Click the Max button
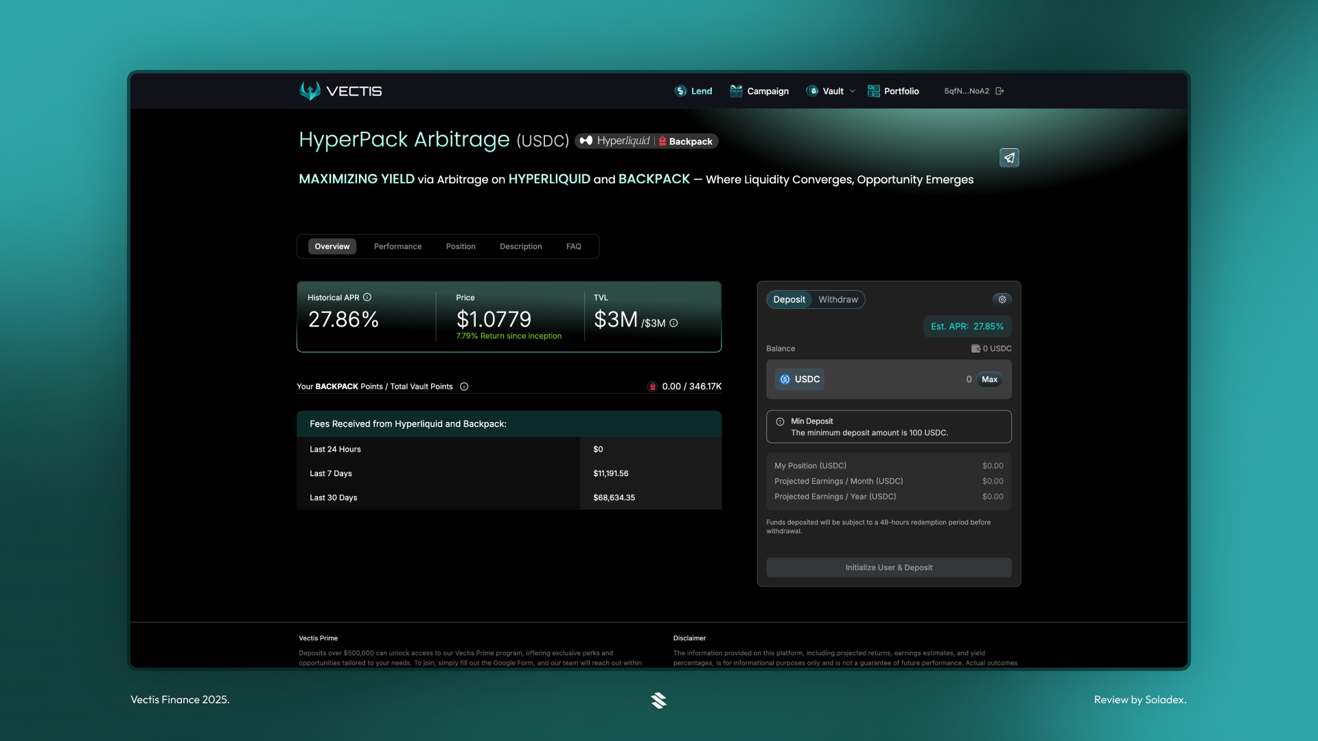The height and width of the screenshot is (741, 1318). (x=989, y=379)
